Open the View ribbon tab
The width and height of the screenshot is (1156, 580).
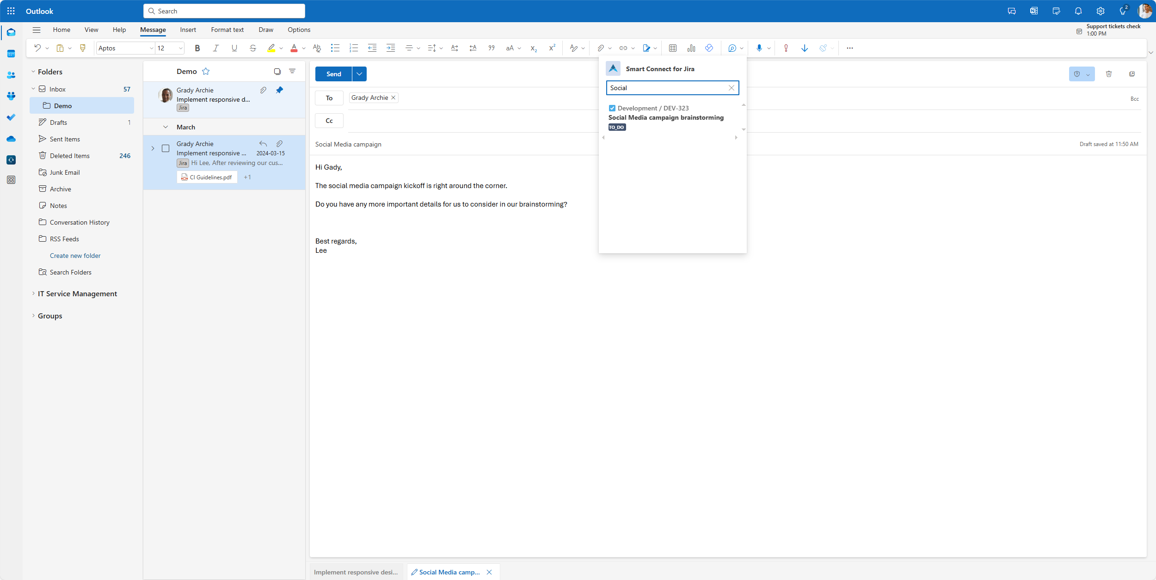coord(91,30)
